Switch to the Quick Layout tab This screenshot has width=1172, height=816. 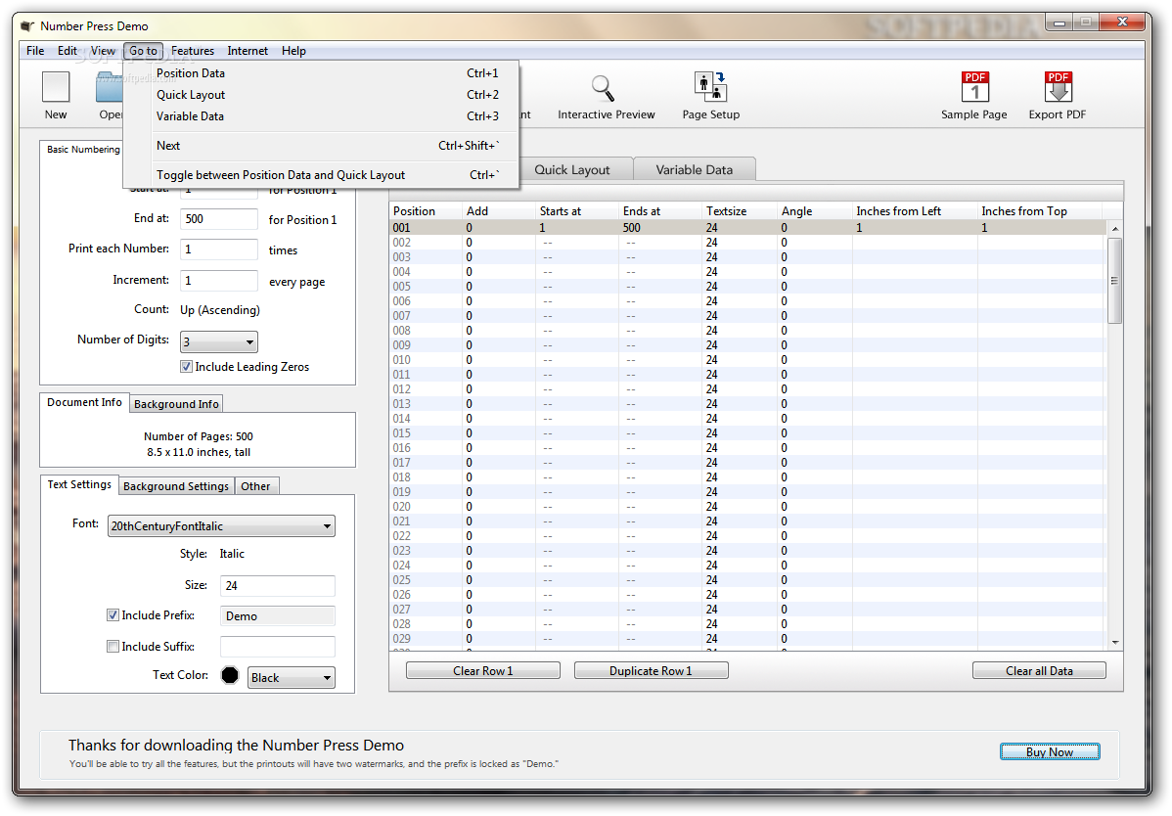click(x=575, y=169)
